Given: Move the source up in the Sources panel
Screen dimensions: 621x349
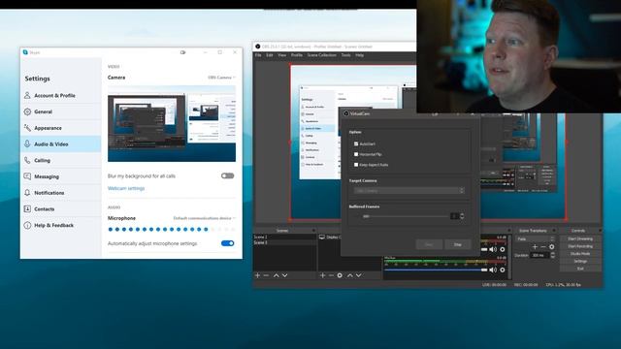Looking at the screenshot, I should coord(349,275).
